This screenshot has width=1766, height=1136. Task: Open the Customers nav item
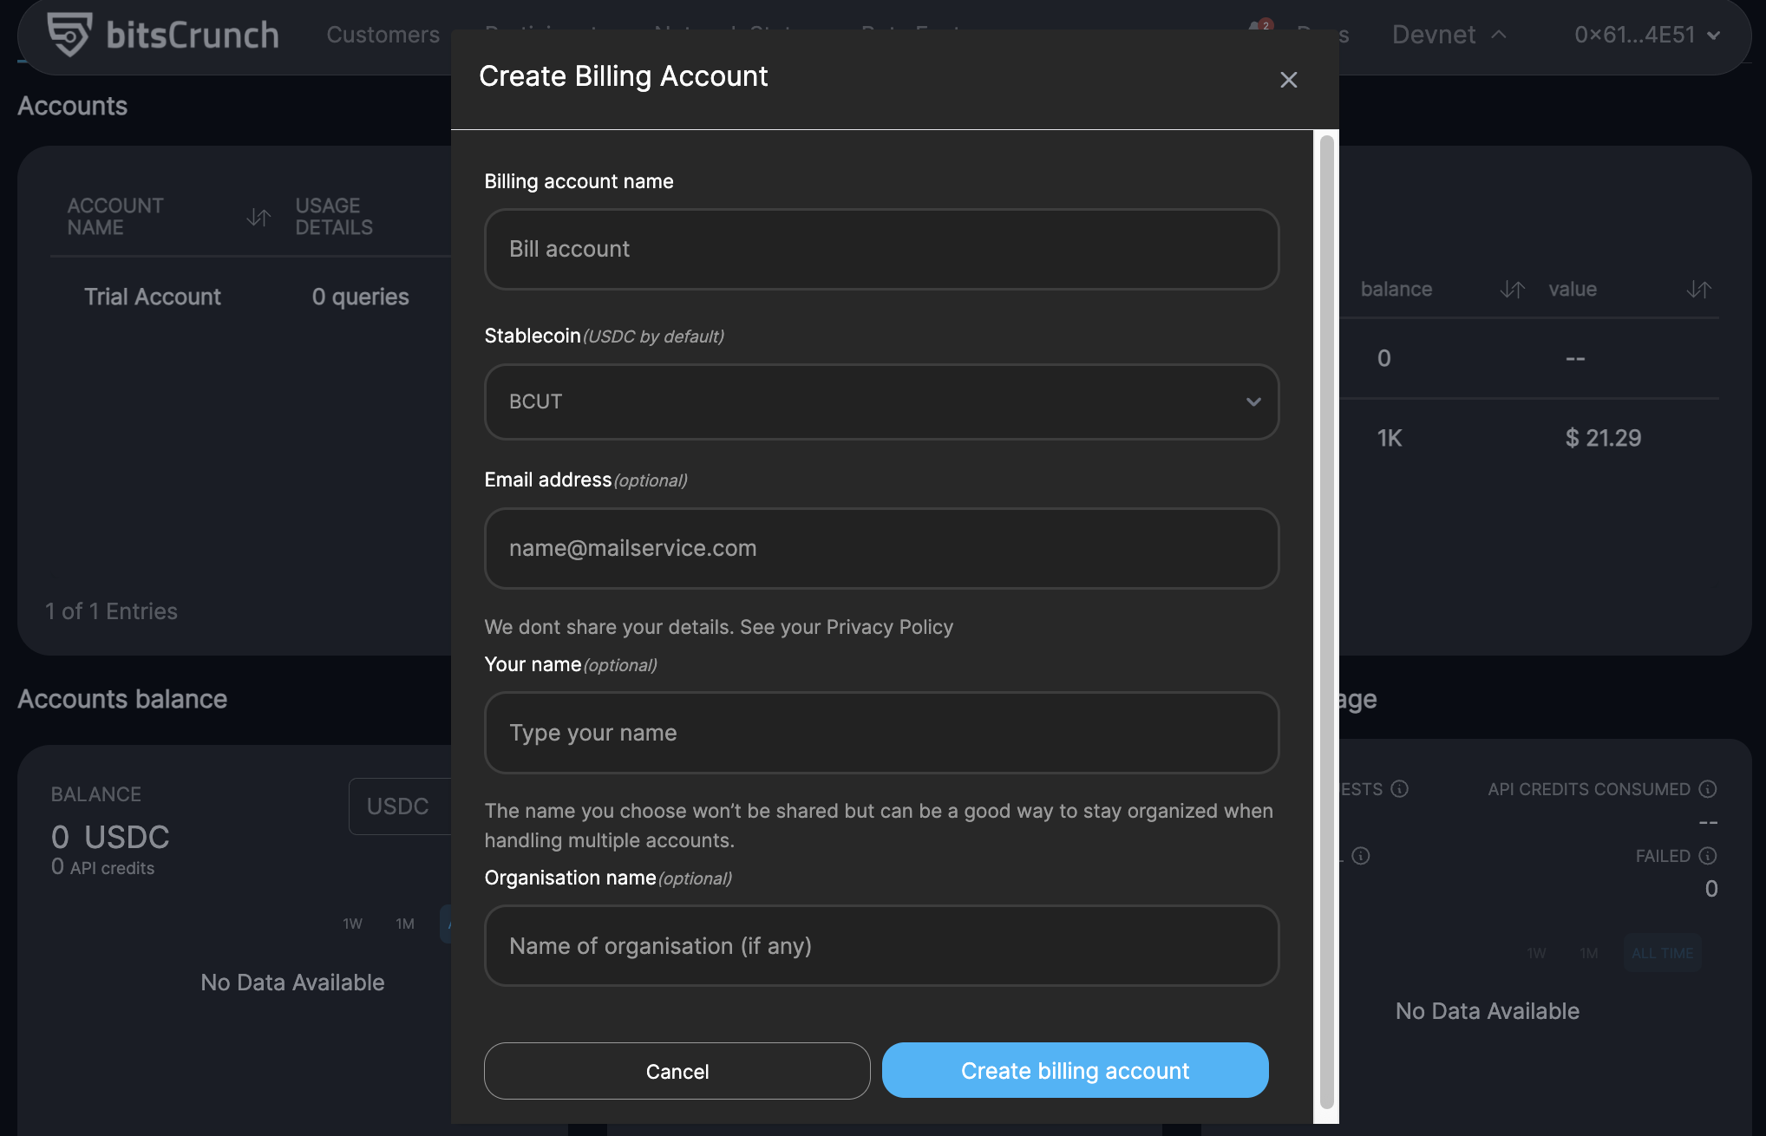(383, 35)
